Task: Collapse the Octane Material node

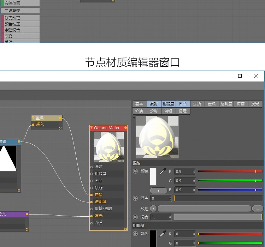Action: 92,128
